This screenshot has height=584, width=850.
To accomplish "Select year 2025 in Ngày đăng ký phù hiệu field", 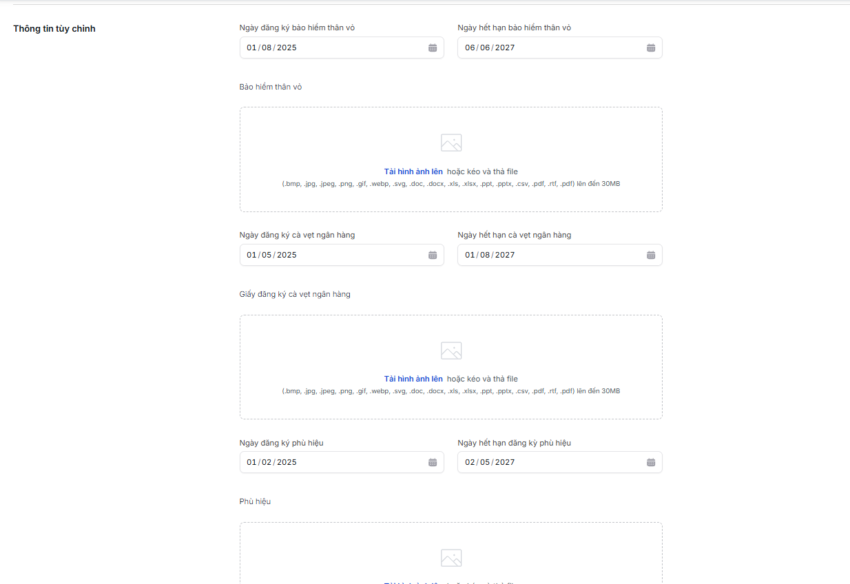I will tap(287, 462).
